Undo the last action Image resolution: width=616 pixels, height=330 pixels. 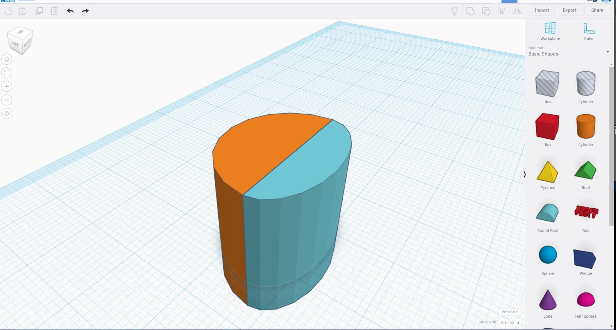[x=70, y=11]
